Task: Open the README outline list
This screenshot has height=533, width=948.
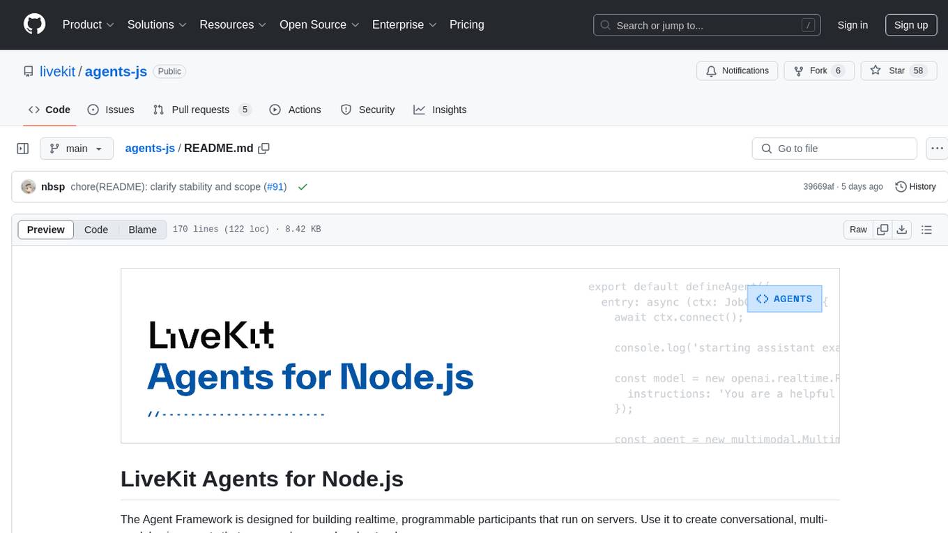Action: [x=926, y=230]
